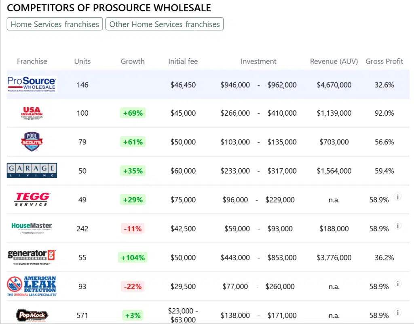Click the Pop-A-Lock logo

[32, 315]
